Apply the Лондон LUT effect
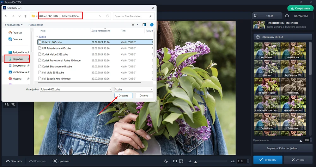Viewport: 316px width, 167px height. [267, 68]
